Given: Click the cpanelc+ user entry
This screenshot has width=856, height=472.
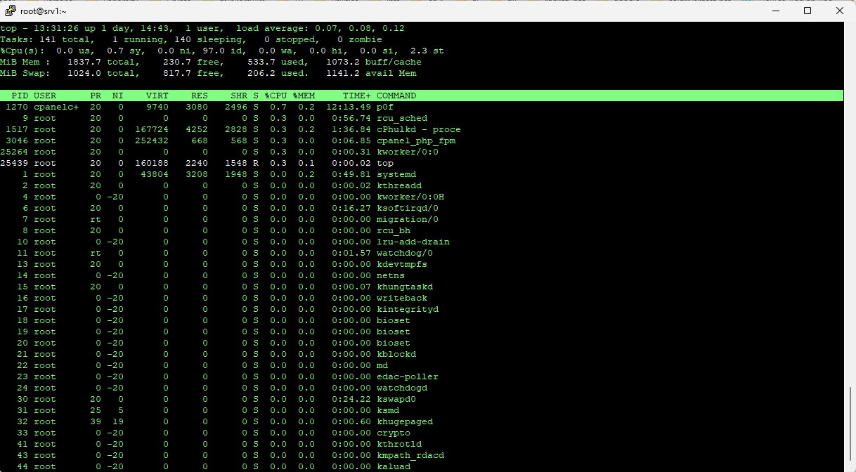Looking at the screenshot, I should (56, 107).
